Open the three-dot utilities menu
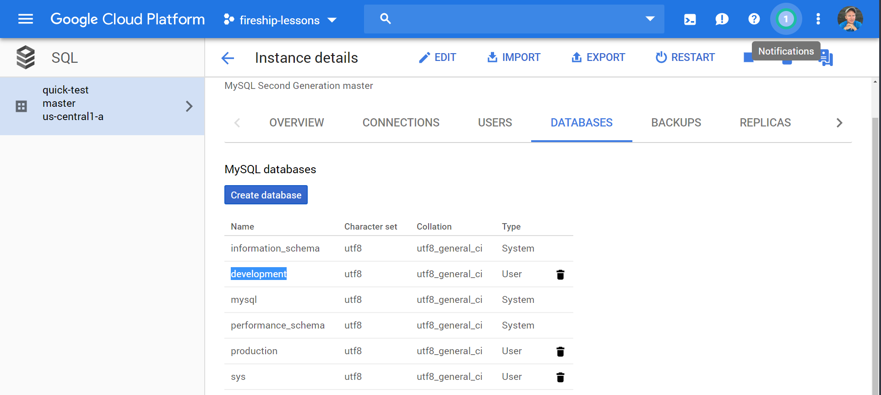881x395 pixels. [x=818, y=19]
